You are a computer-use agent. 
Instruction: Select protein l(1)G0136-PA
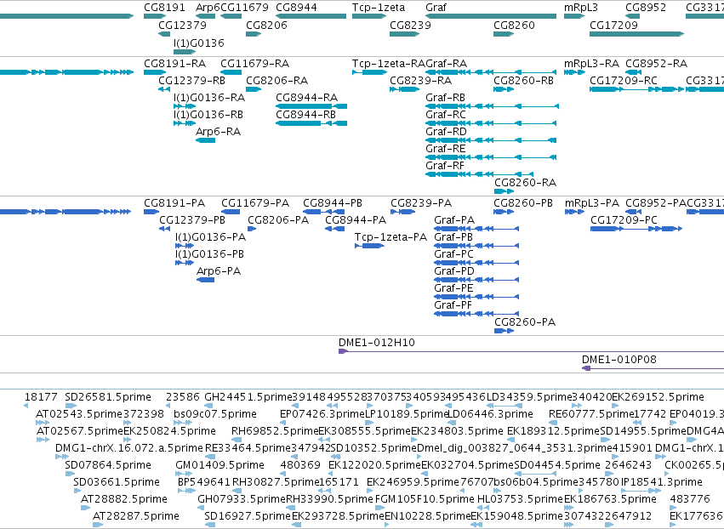coord(185,246)
